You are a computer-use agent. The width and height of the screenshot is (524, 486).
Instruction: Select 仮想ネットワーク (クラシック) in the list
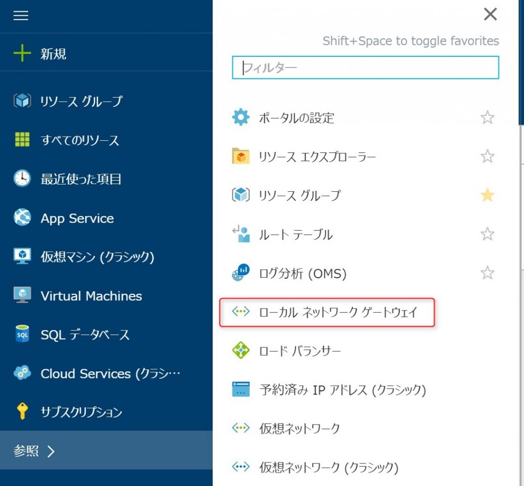[328, 467]
